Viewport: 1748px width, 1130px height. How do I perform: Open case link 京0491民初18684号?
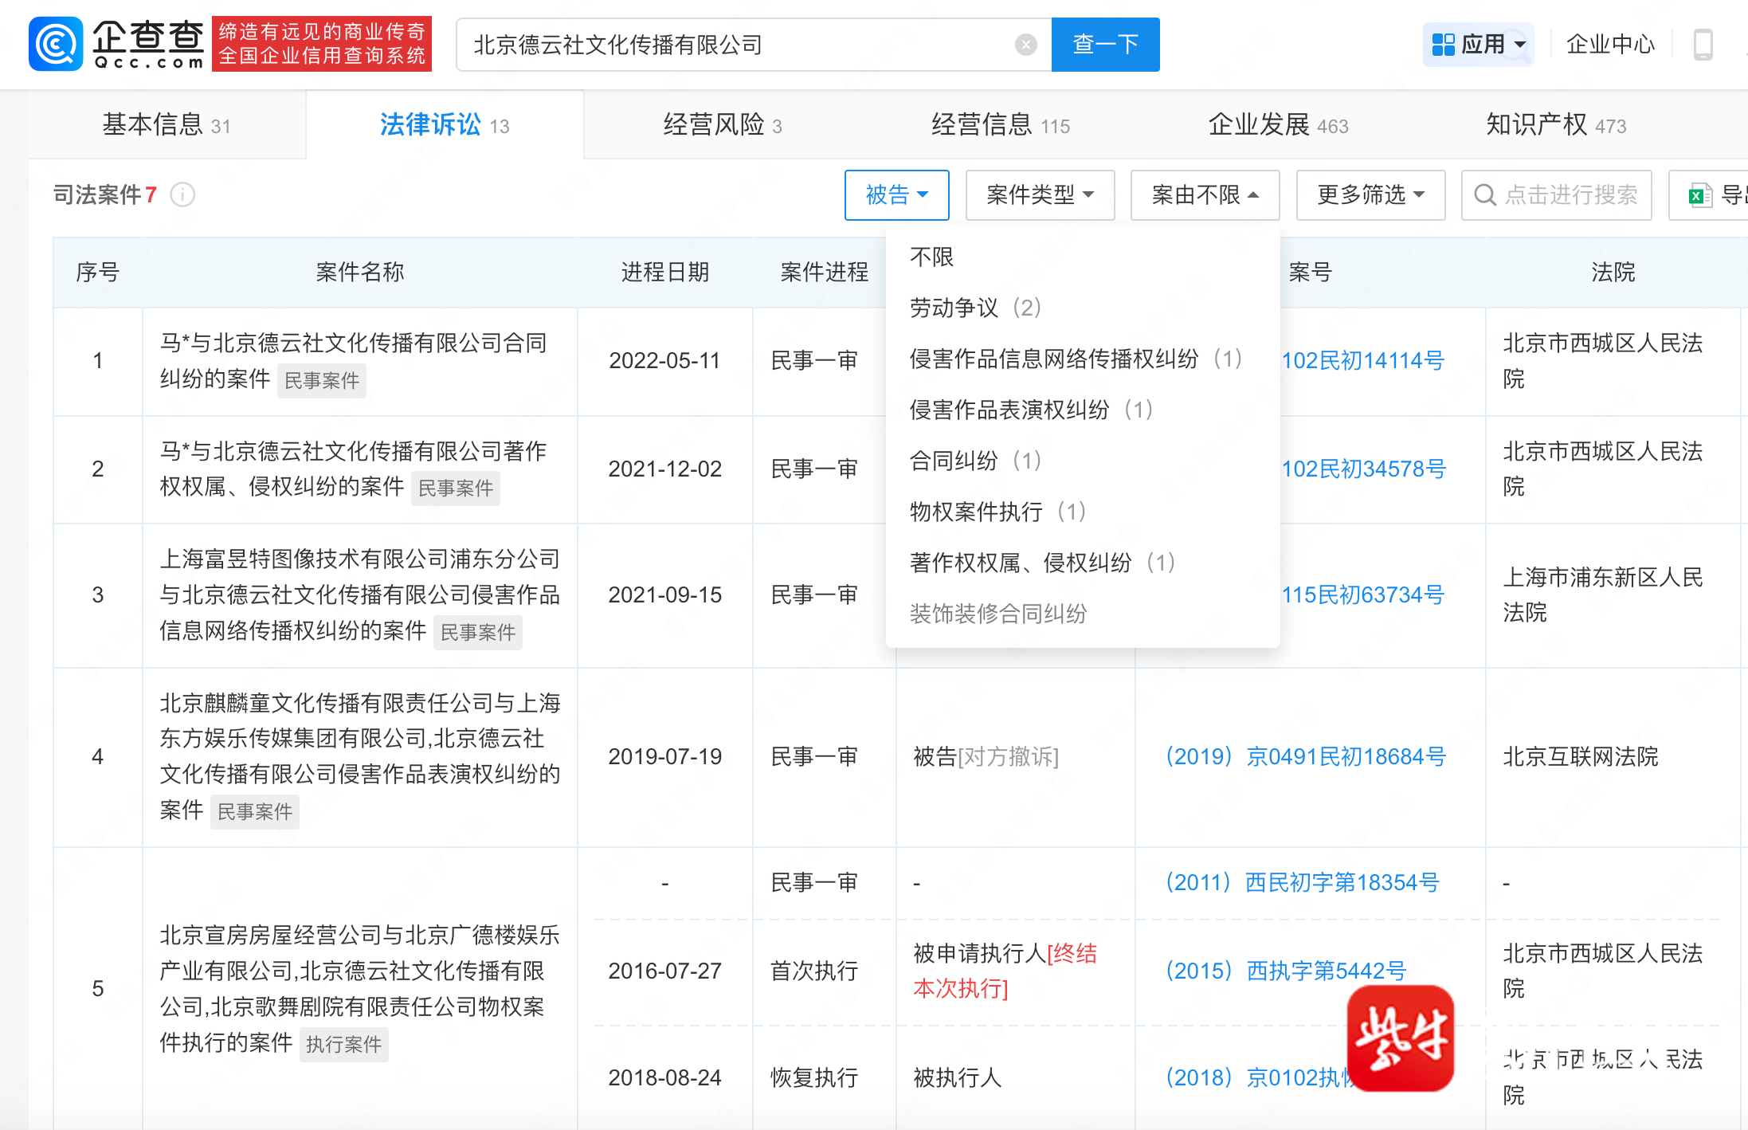click(1305, 756)
